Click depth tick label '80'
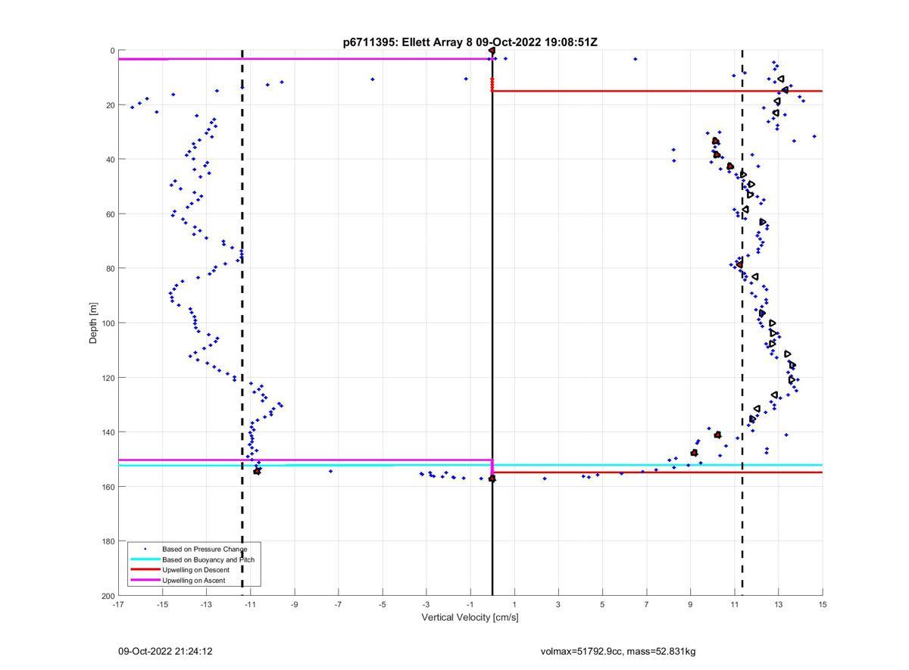This screenshot has width=909, height=670. coord(110,269)
